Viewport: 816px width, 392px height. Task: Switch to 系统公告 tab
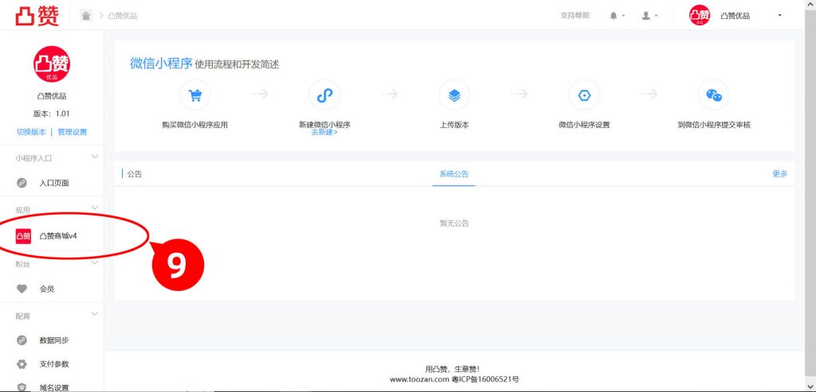point(453,174)
